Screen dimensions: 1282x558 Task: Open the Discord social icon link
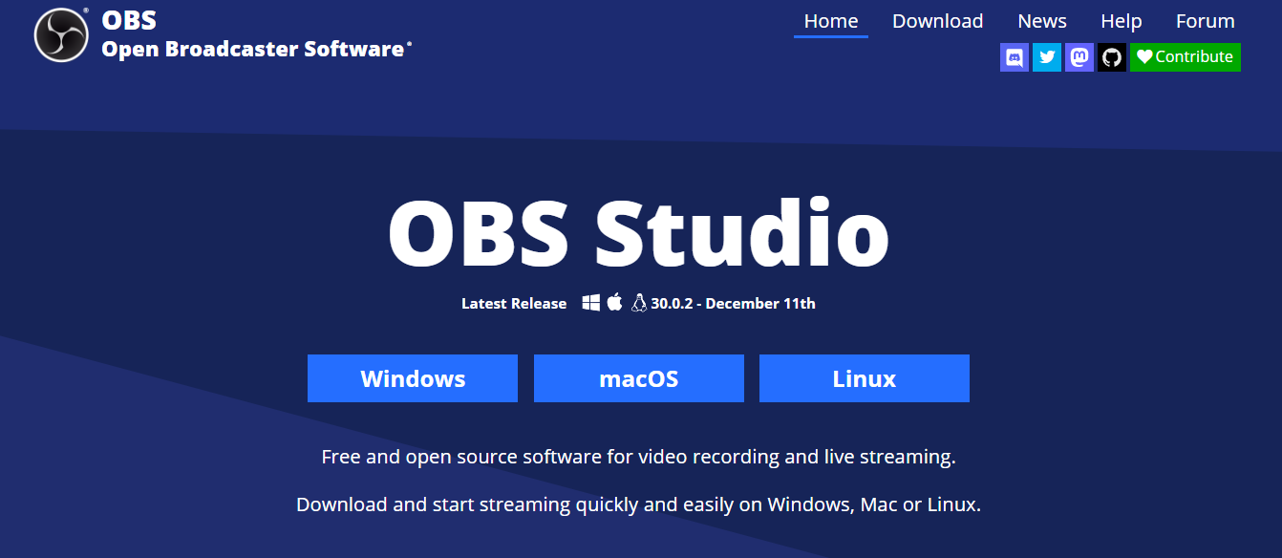click(1015, 57)
